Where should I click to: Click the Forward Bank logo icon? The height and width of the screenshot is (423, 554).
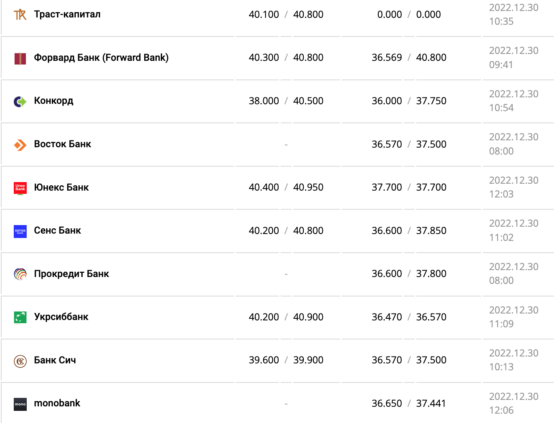pos(20,58)
